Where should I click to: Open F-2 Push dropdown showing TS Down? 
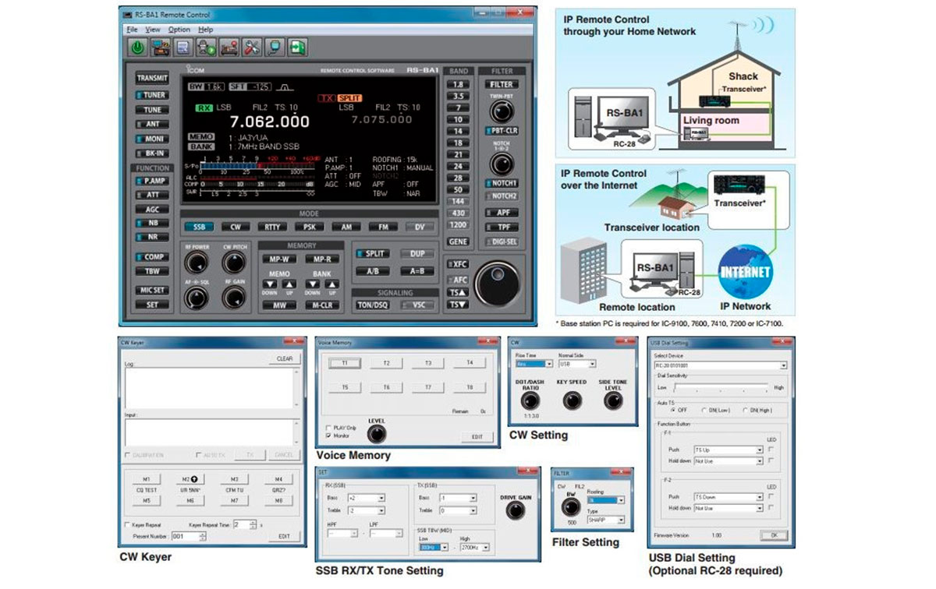[x=729, y=496]
